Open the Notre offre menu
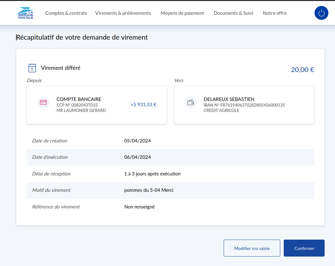The image size is (335, 266). (275, 13)
